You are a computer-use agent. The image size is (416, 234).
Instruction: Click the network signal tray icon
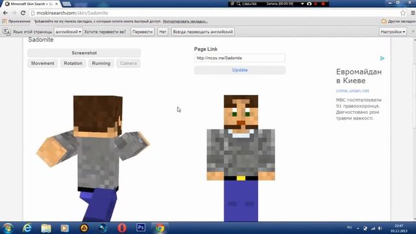373,228
